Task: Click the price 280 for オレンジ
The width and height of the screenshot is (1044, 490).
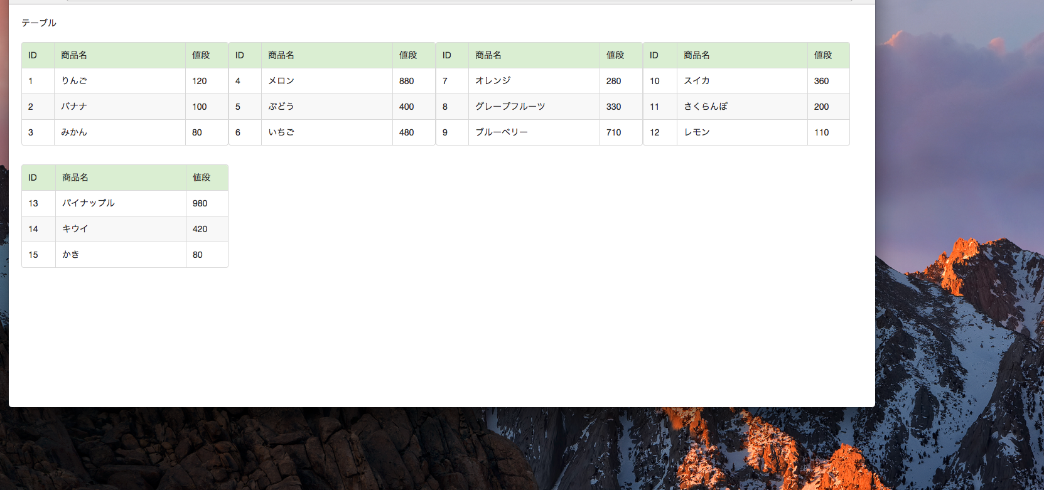Action: pyautogui.click(x=622, y=81)
